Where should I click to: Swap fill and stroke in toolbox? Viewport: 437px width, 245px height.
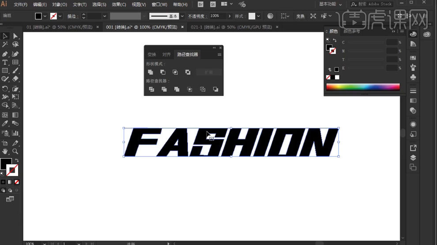tap(17, 160)
